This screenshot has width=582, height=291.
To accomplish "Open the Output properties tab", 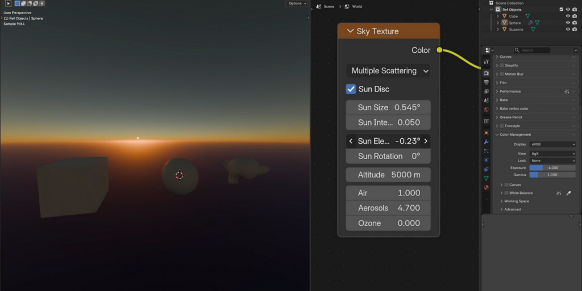I will (487, 82).
